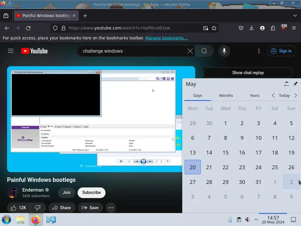Select May 26 in calendar
This screenshot has height=226, width=301.
291,167
